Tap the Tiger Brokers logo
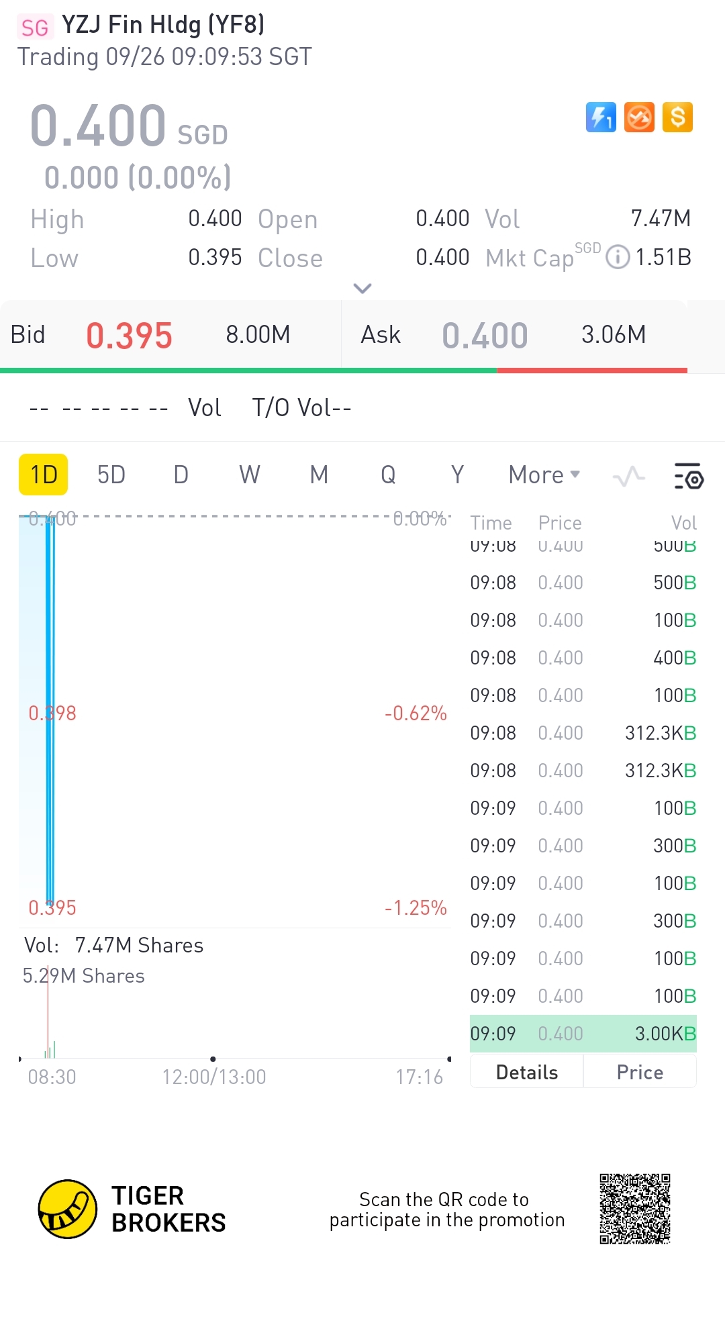 click(67, 1209)
